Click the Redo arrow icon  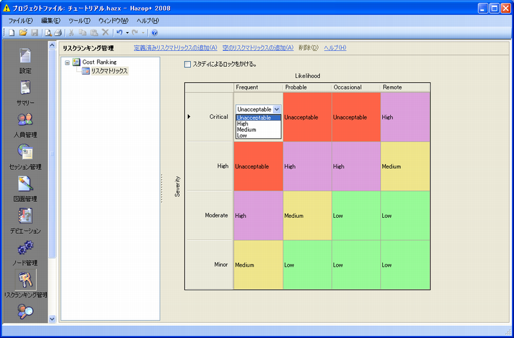click(x=135, y=33)
